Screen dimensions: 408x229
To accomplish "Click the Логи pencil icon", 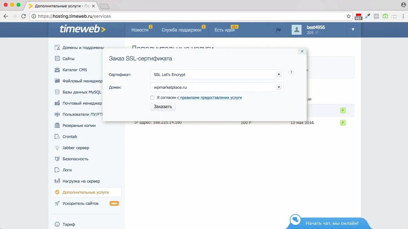I will (x=57, y=170).
